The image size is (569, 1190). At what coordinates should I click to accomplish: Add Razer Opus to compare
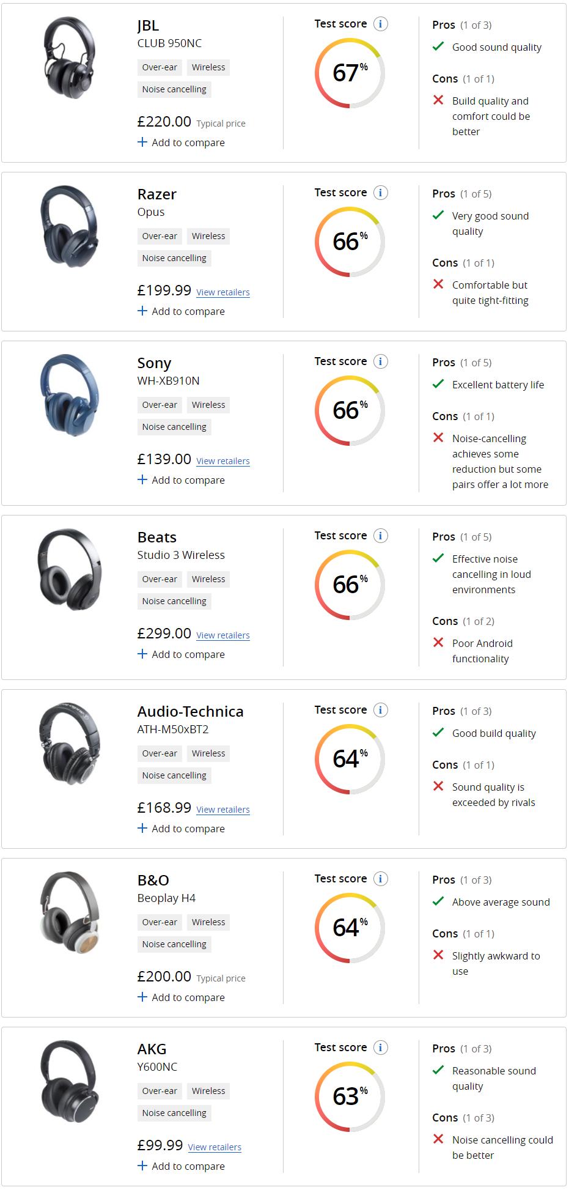[181, 311]
